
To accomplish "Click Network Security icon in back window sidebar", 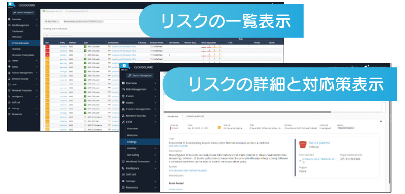I will [9, 79].
